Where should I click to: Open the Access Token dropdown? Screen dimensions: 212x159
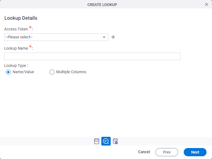tap(56, 37)
